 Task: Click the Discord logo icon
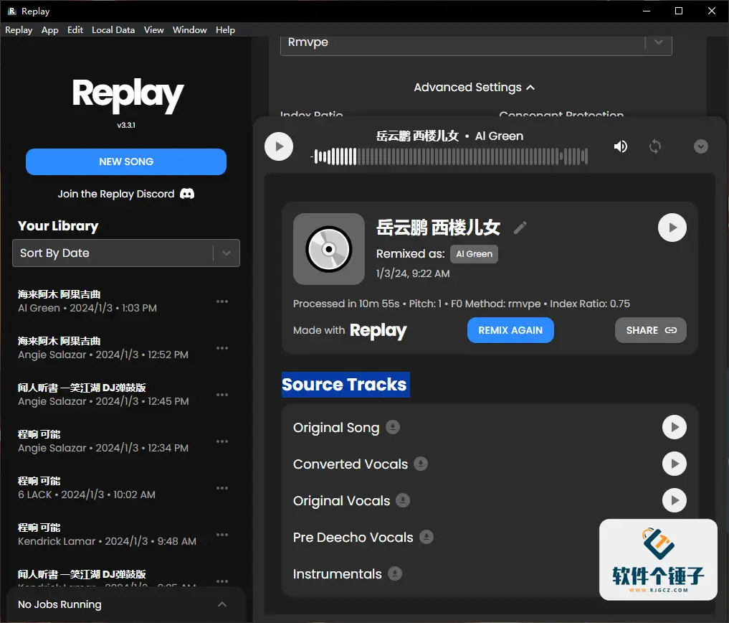click(x=187, y=194)
